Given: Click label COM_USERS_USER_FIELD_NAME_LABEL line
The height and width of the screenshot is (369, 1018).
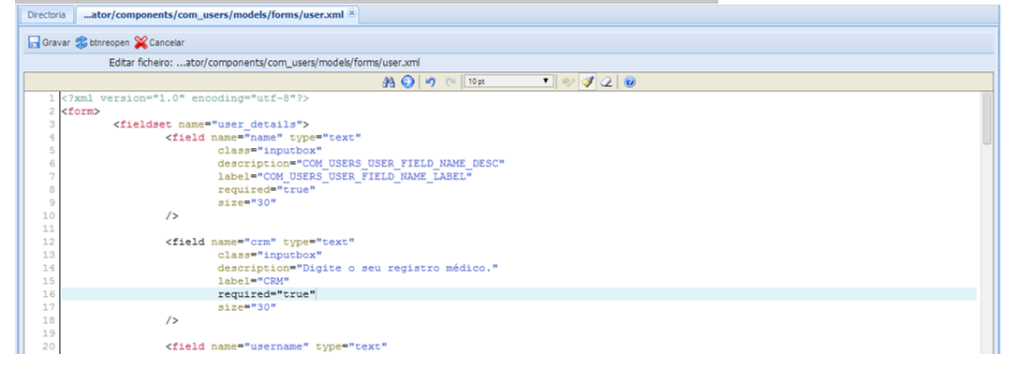Looking at the screenshot, I should tap(345, 176).
